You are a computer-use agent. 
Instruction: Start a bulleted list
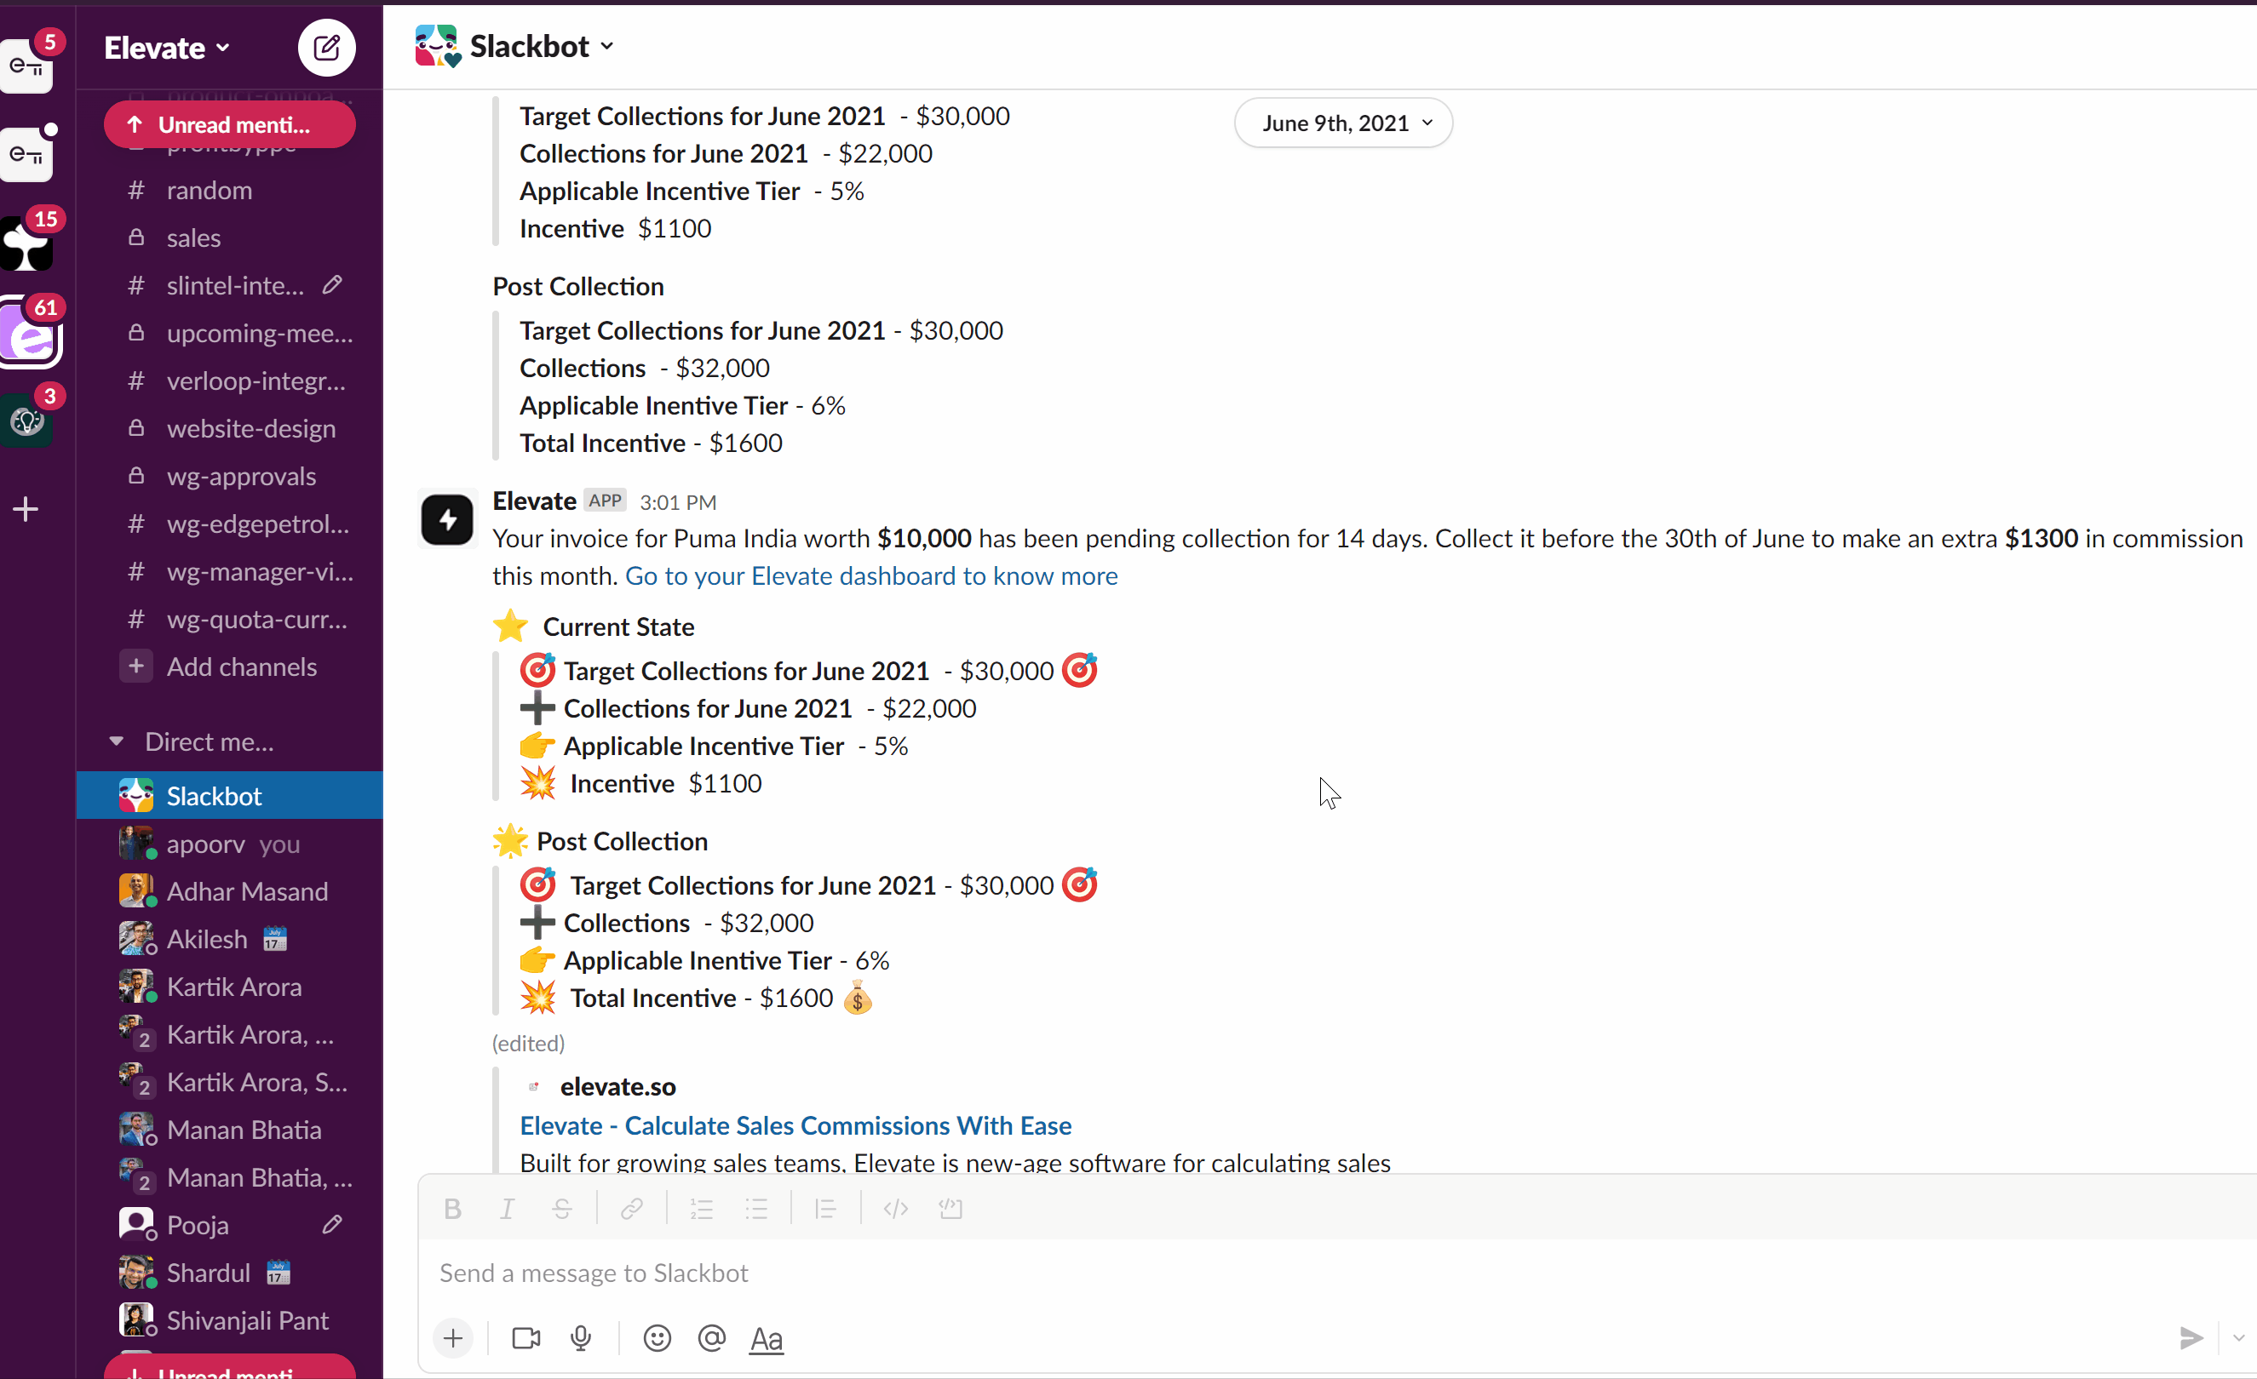coord(756,1209)
